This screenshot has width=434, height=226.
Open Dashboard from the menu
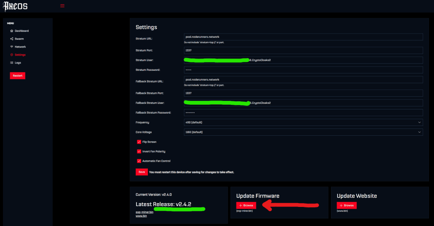click(22, 31)
